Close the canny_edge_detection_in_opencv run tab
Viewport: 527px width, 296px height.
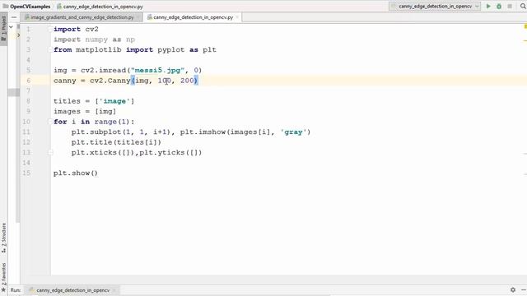pos(114,290)
